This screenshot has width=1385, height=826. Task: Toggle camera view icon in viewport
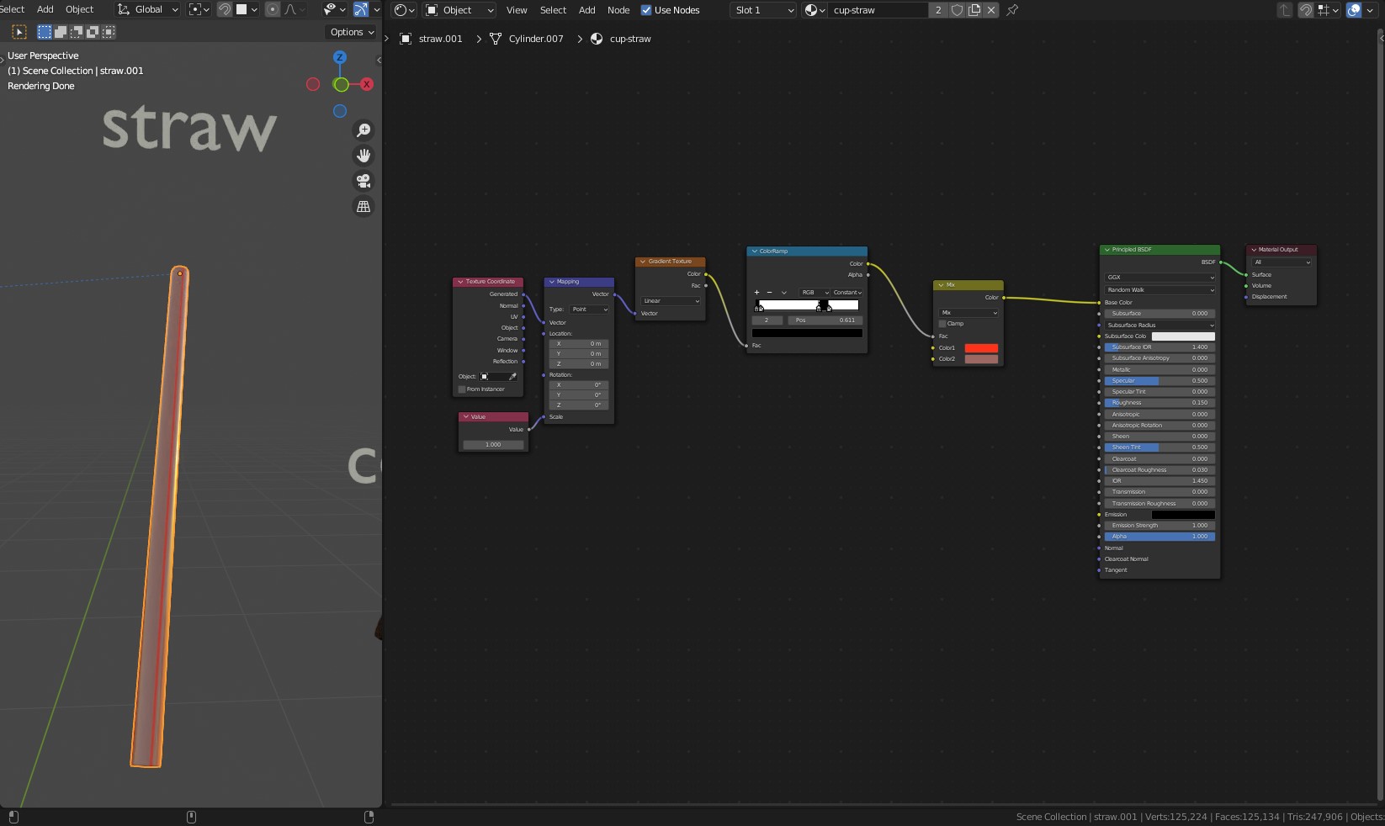tap(363, 181)
